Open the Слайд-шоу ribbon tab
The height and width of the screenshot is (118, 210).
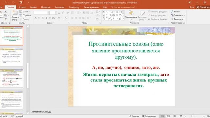[x=74, y=7]
